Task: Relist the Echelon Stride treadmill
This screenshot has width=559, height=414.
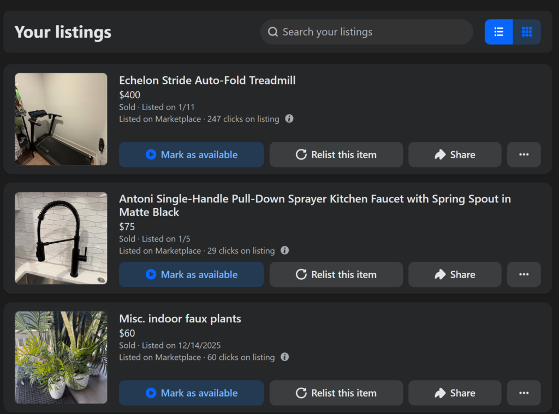Action: [x=336, y=155]
